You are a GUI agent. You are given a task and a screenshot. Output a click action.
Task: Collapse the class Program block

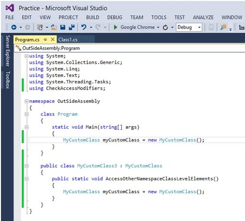tap(26, 114)
